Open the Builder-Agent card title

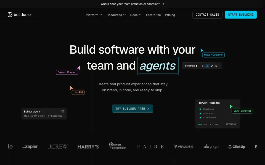point(32,111)
